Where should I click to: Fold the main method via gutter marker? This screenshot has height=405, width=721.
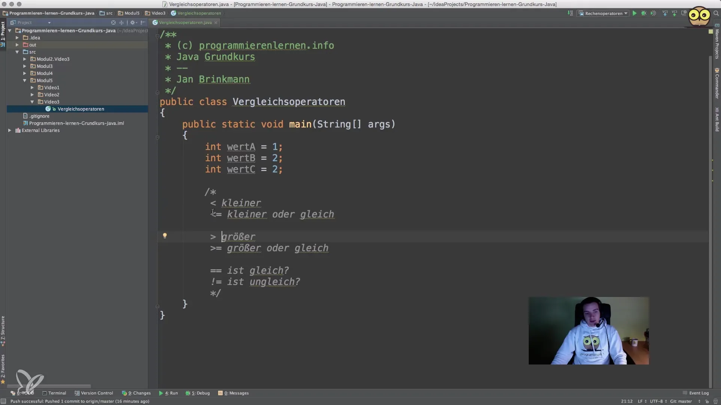pyautogui.click(x=157, y=138)
